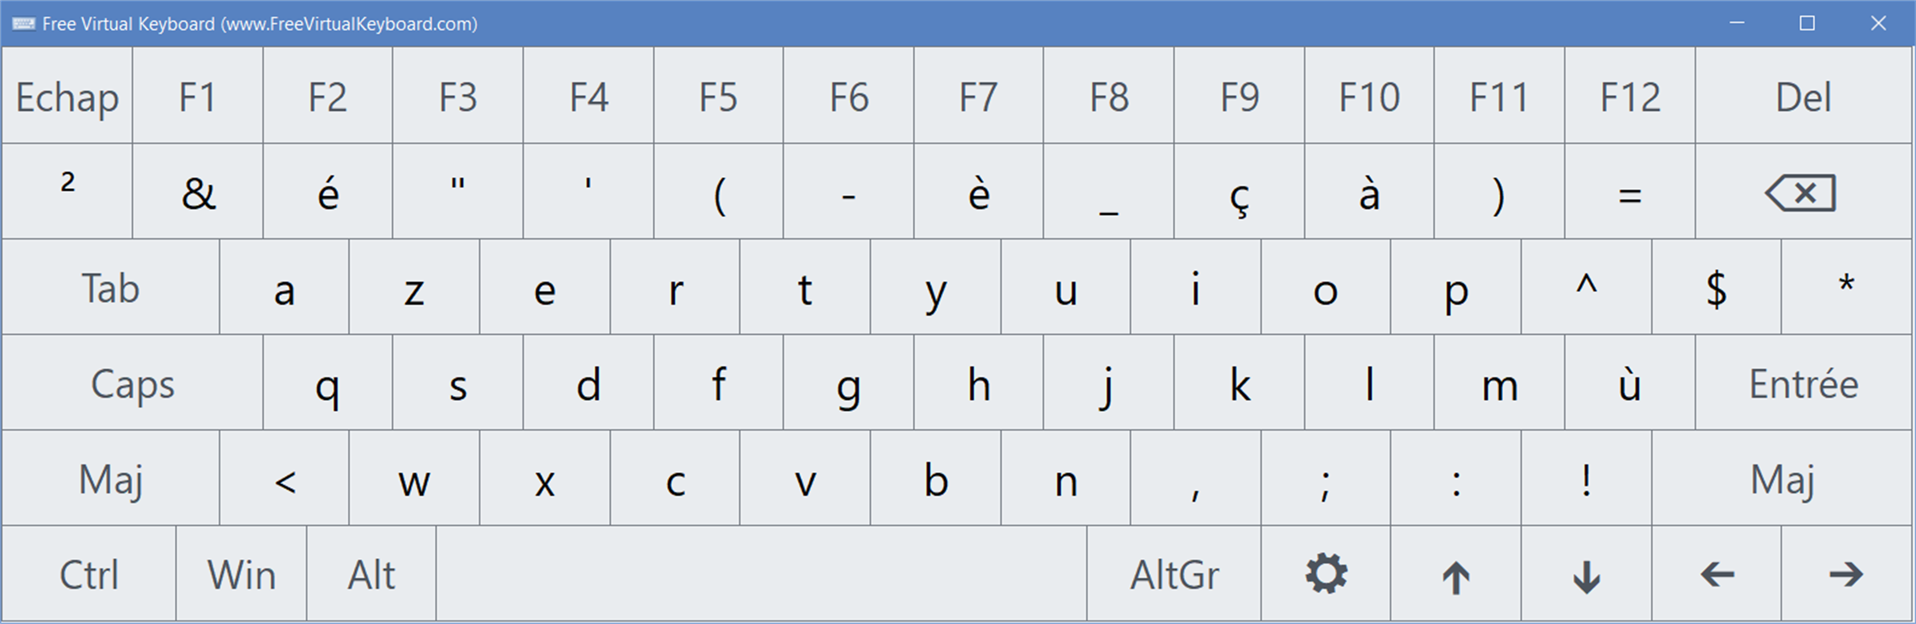
Task: Tap the right arrow key
Action: [1847, 573]
